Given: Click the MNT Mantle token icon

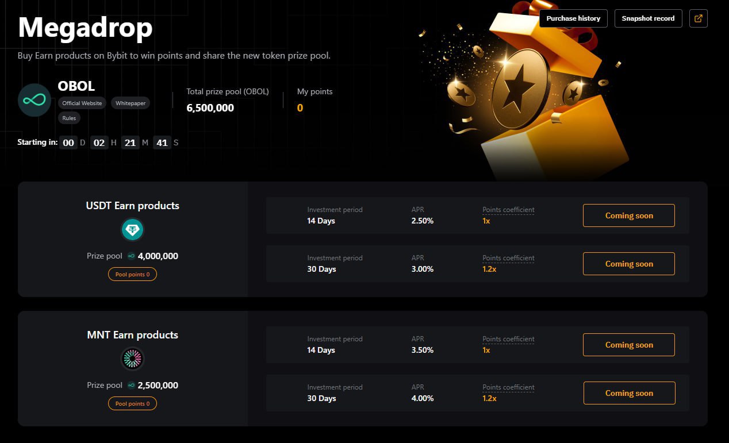Looking at the screenshot, I should [x=132, y=359].
